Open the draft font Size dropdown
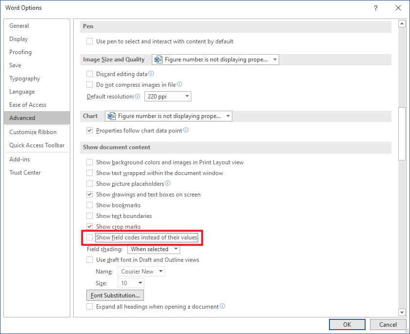Image resolution: width=410 pixels, height=334 pixels. [x=131, y=283]
